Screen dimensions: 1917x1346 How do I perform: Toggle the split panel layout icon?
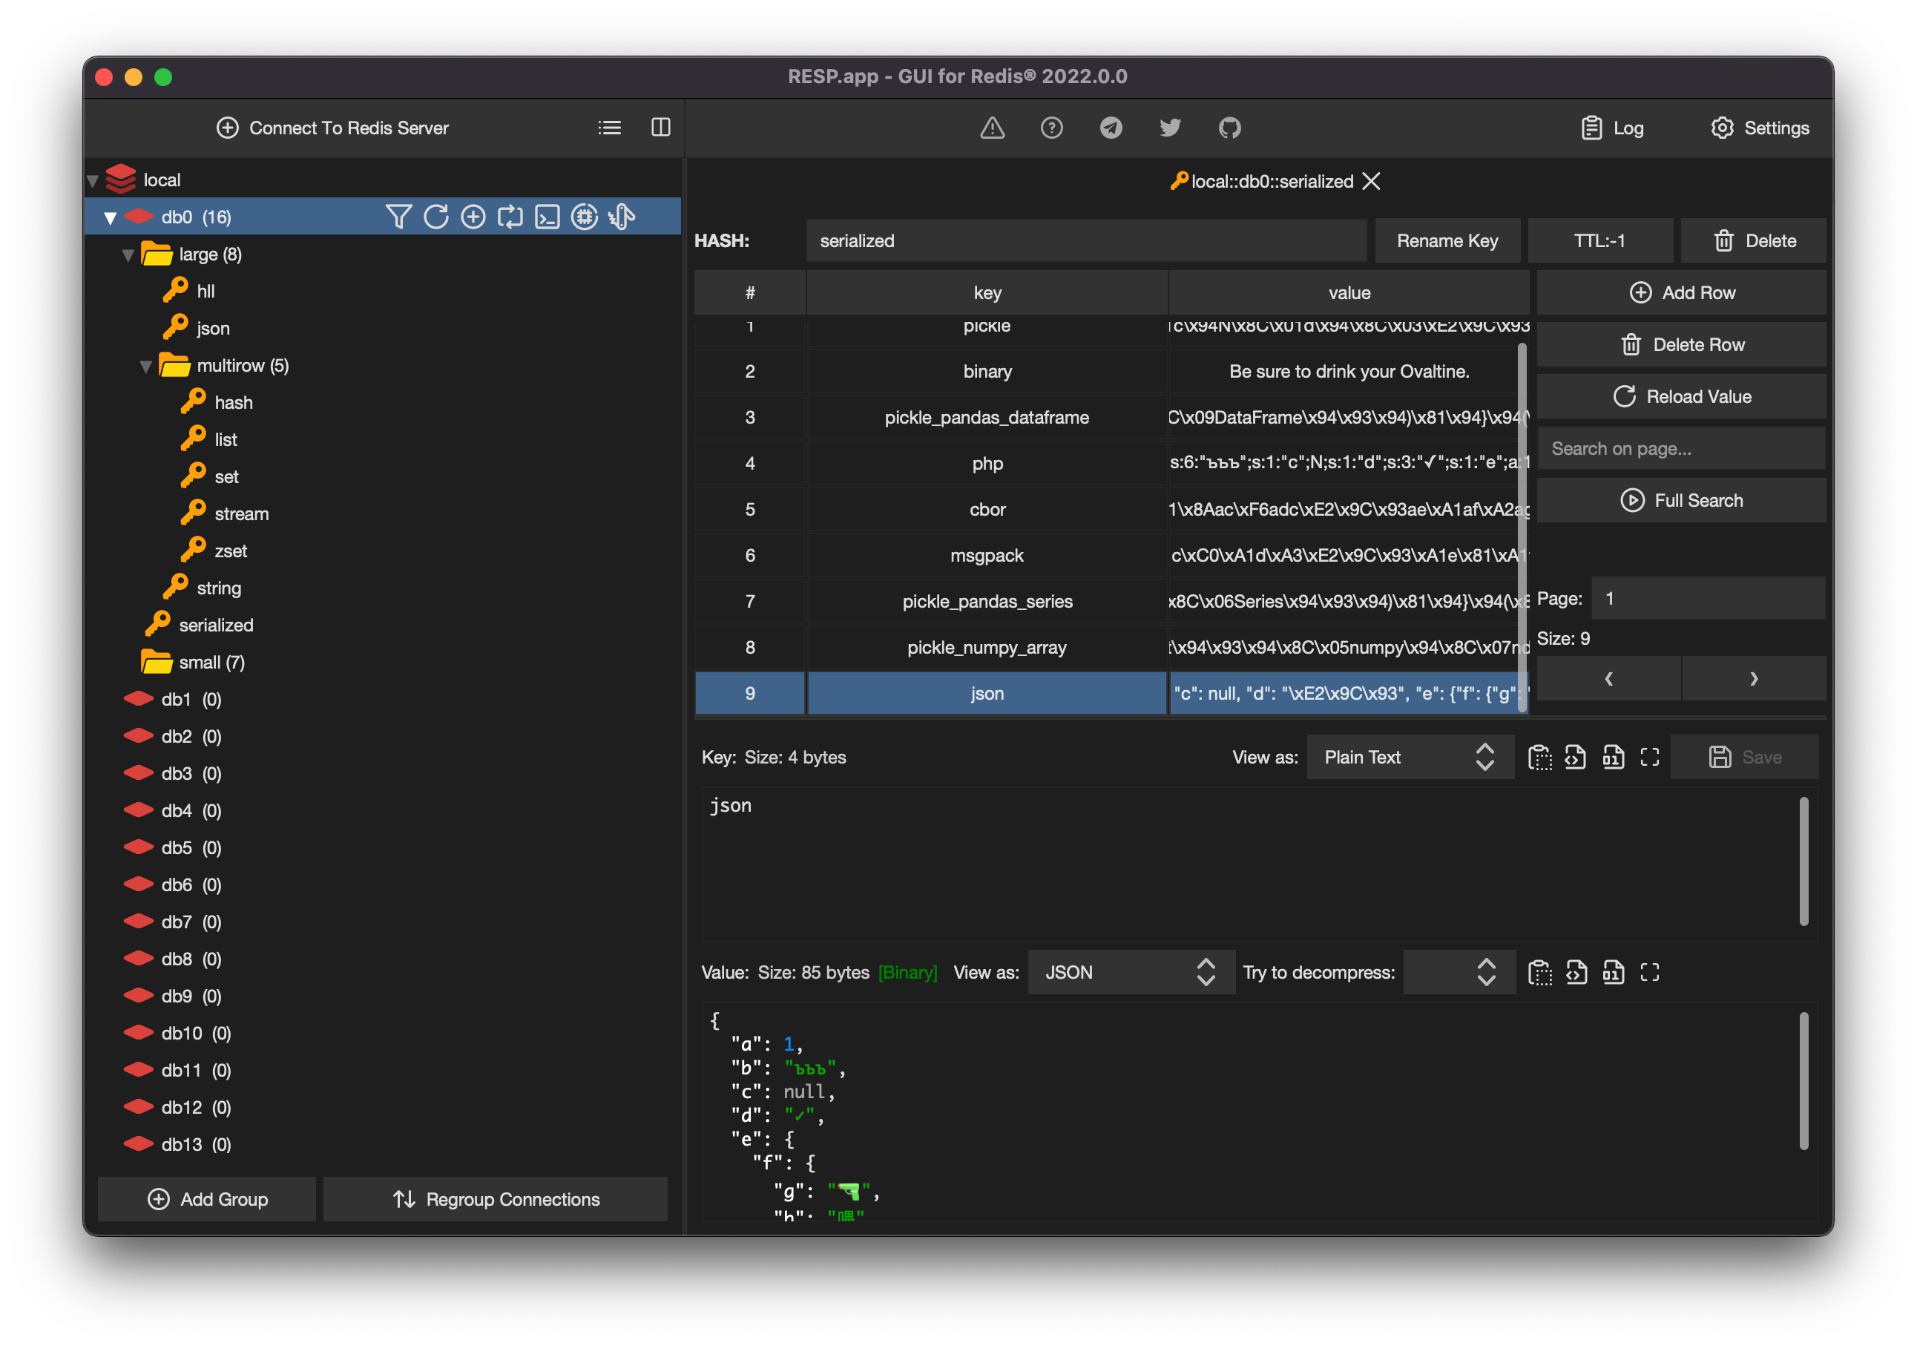660,128
